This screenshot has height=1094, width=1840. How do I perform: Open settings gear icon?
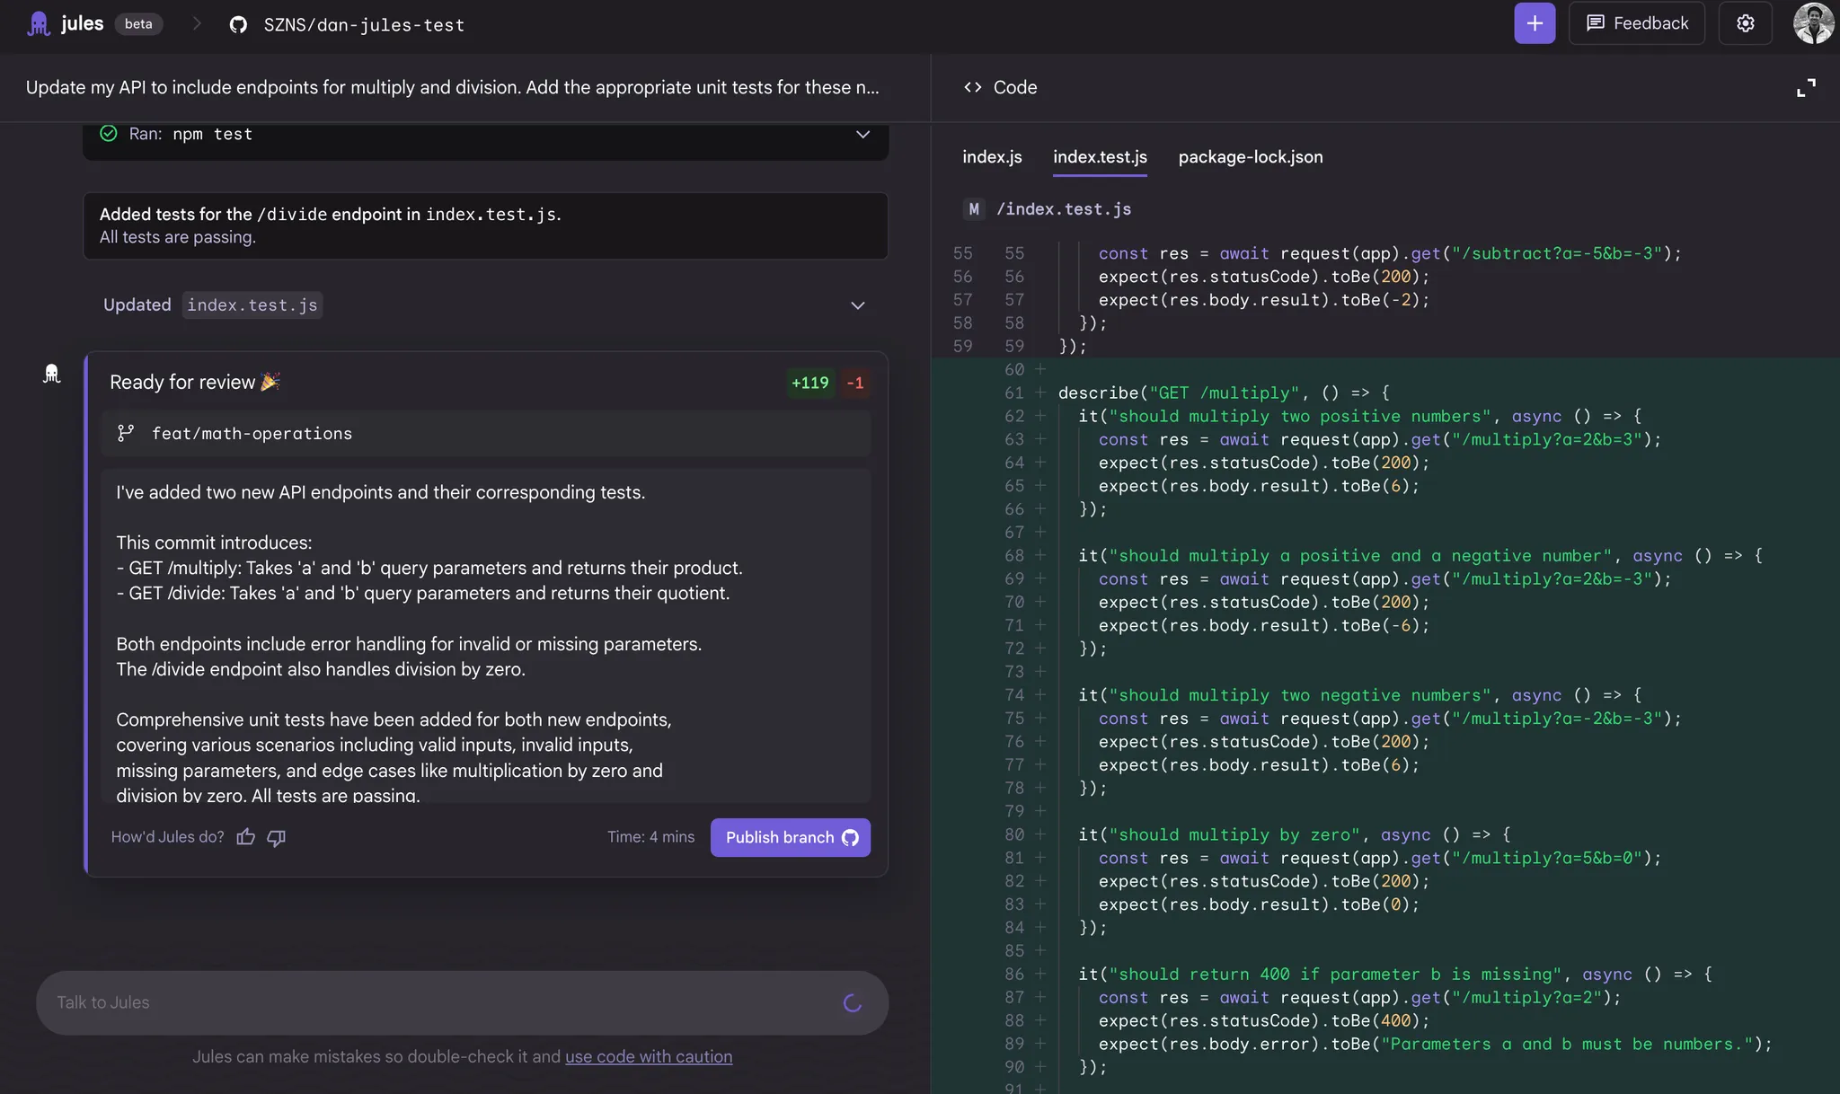1745,23
